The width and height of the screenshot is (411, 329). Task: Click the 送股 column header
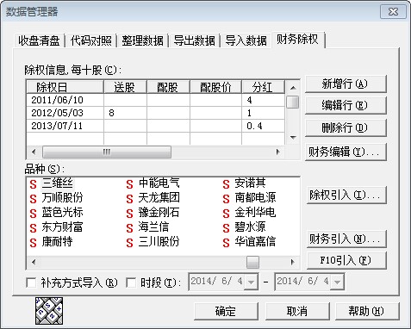125,87
